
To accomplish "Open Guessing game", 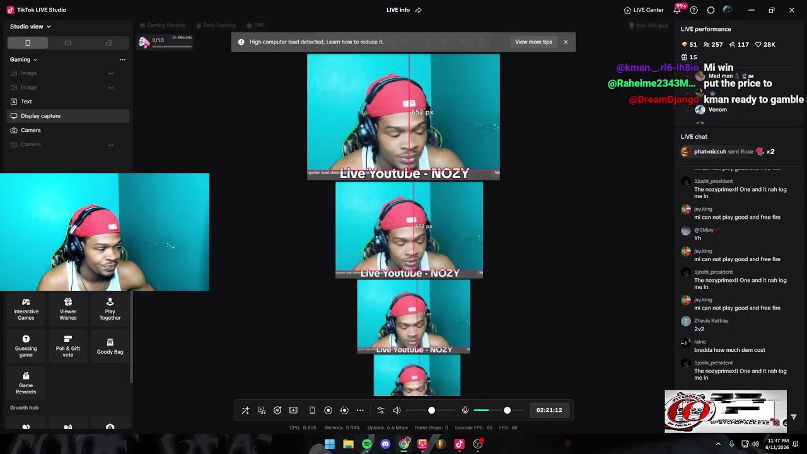I will point(26,346).
